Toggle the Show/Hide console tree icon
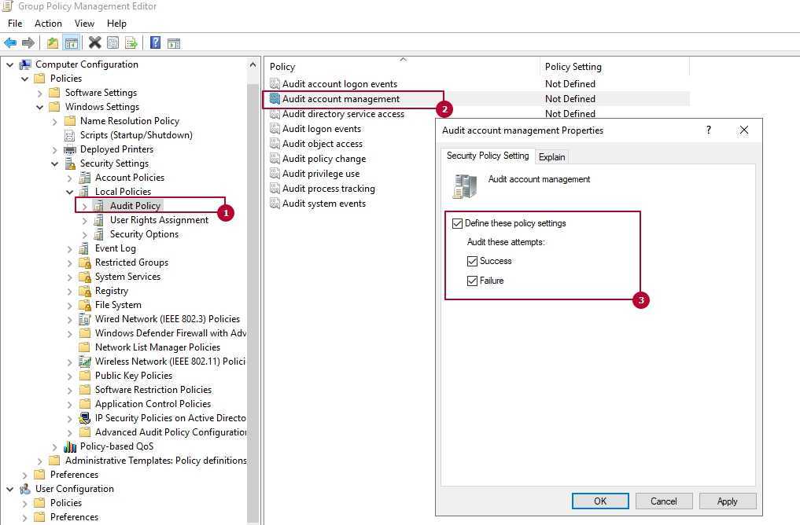The width and height of the screenshot is (800, 525). tap(71, 42)
